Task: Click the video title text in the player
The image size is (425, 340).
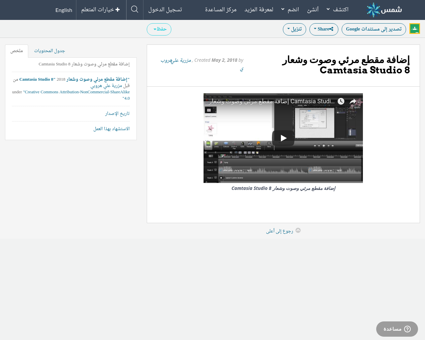Action: [x=272, y=101]
